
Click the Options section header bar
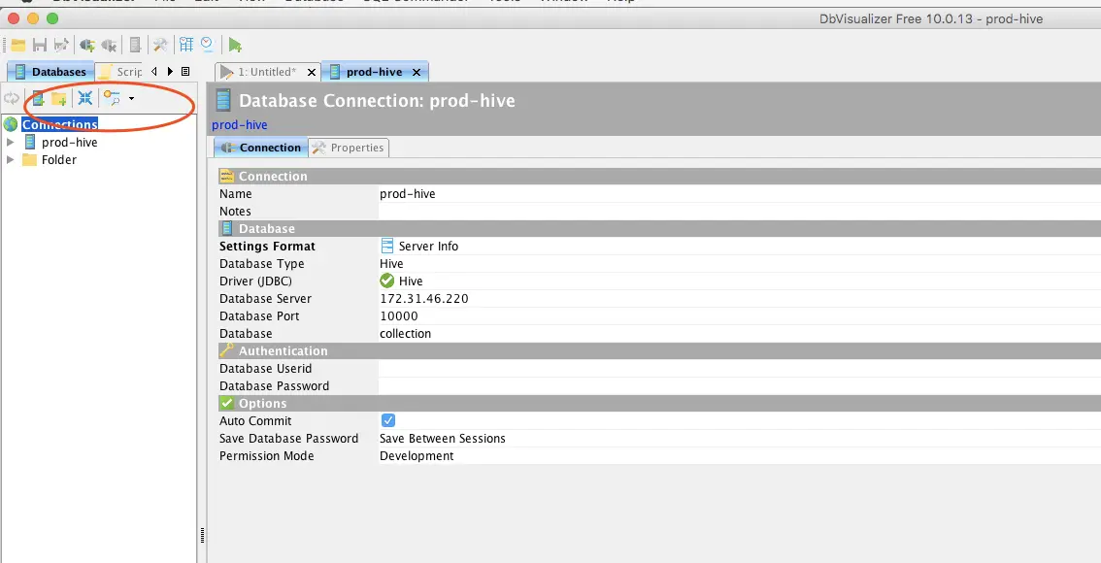[659, 404]
